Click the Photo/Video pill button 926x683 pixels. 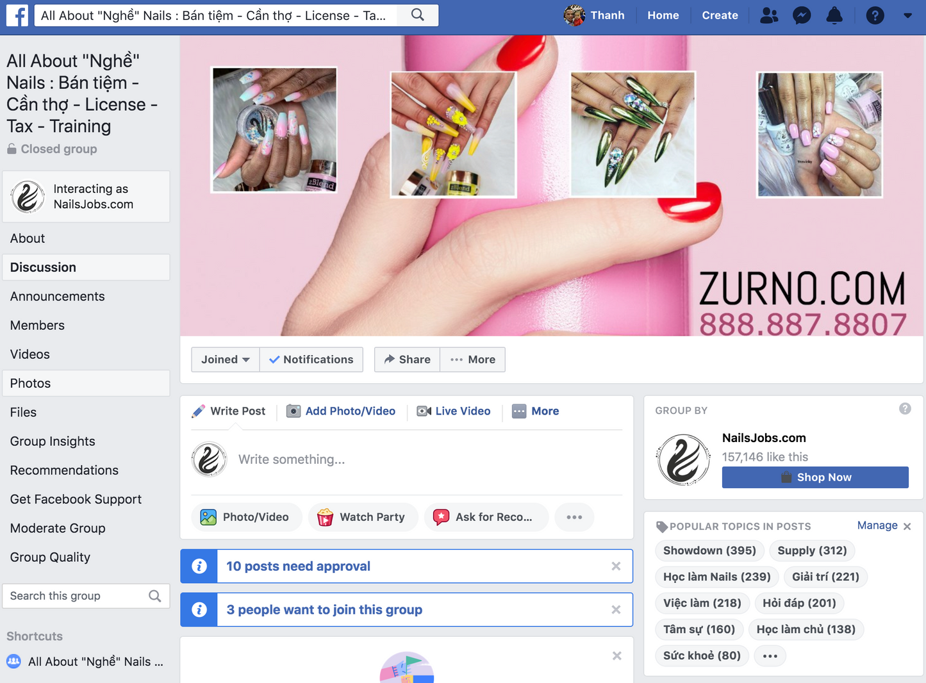point(246,517)
